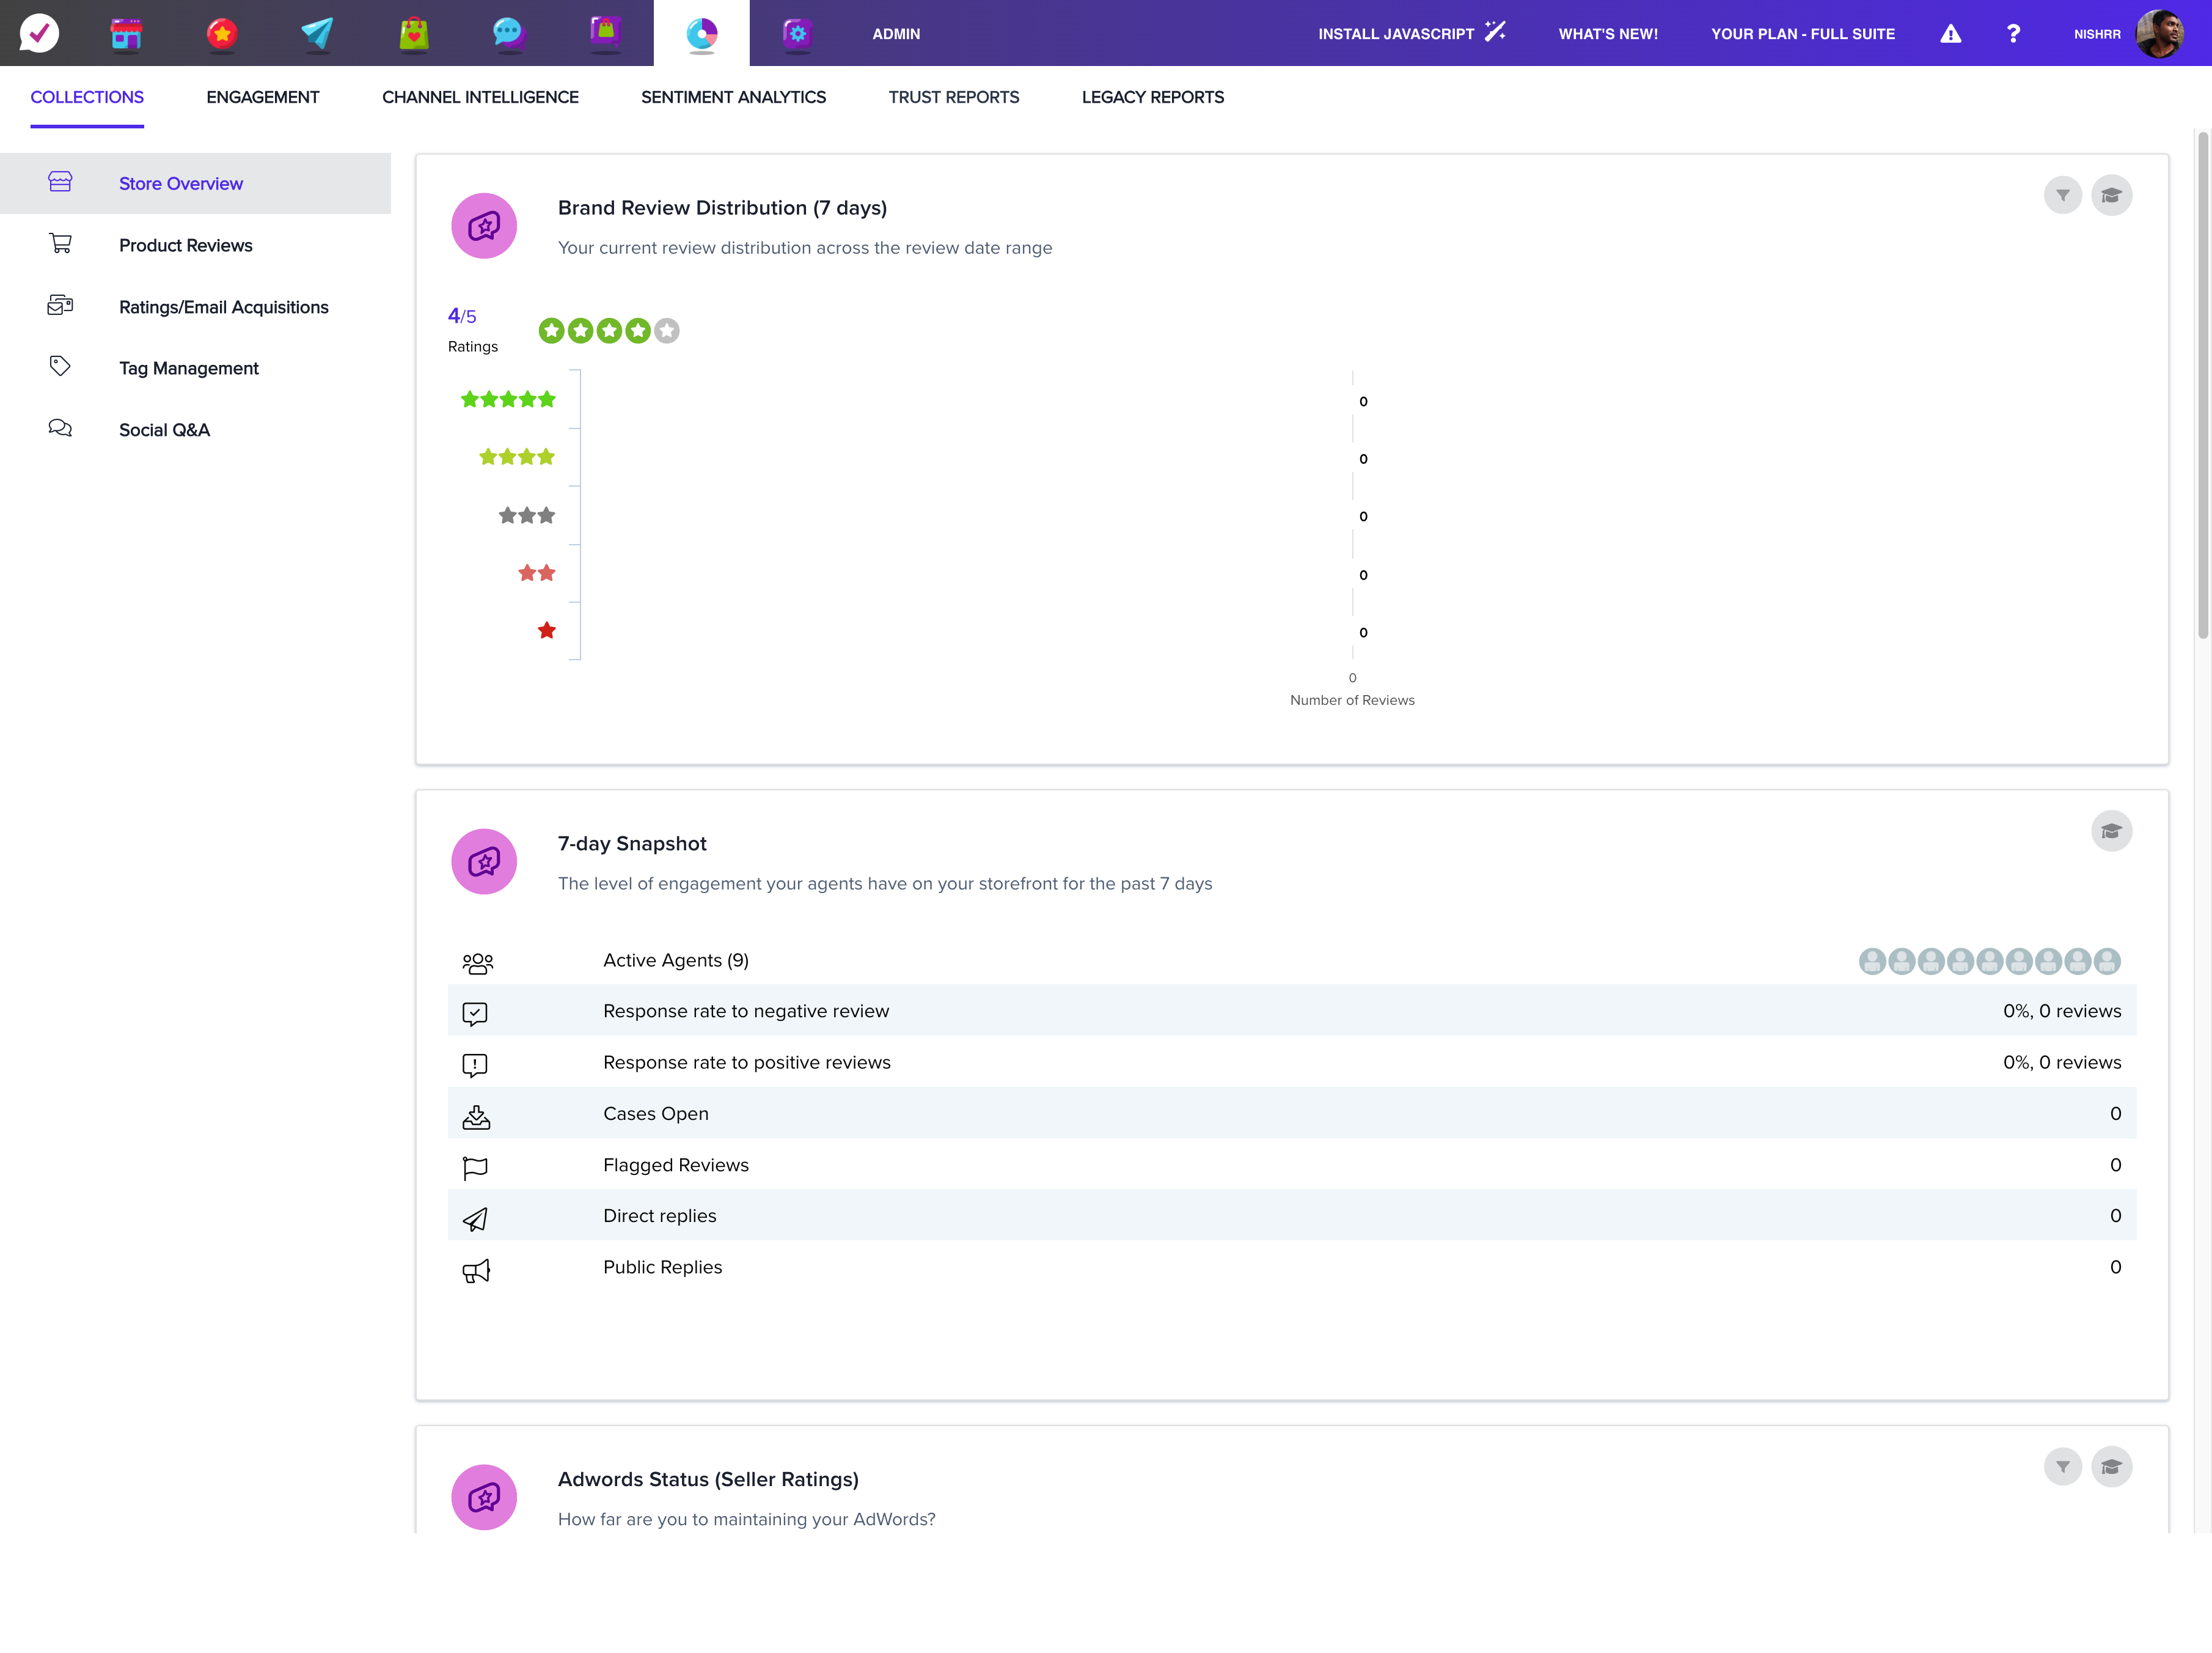Open graduation cap on 7-day Snapshot
This screenshot has width=2212, height=1653.
[2111, 831]
